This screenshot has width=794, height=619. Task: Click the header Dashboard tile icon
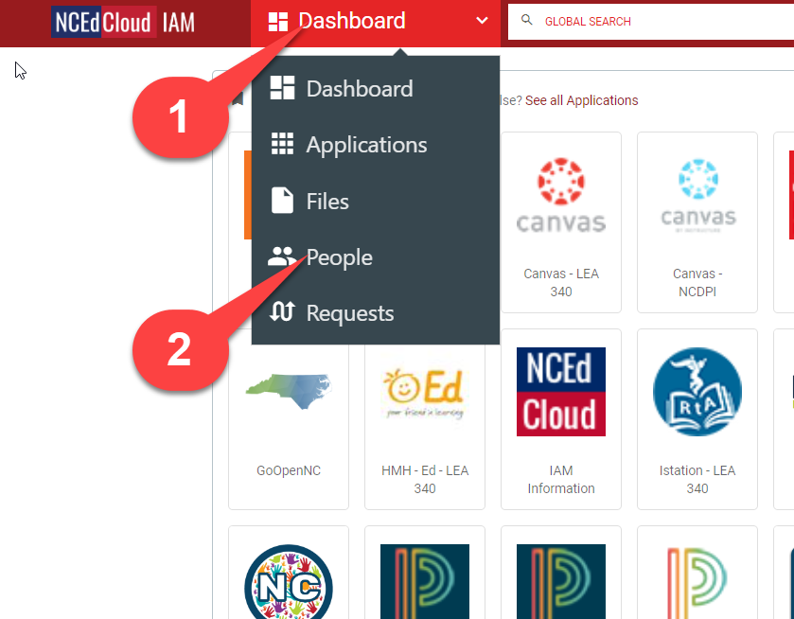pyautogui.click(x=278, y=22)
